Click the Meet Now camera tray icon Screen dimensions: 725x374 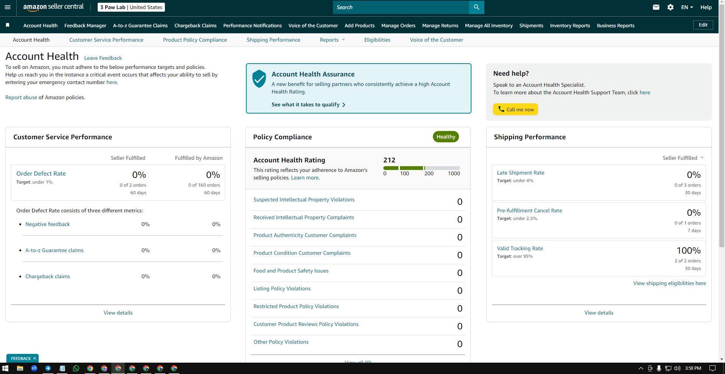650,368
